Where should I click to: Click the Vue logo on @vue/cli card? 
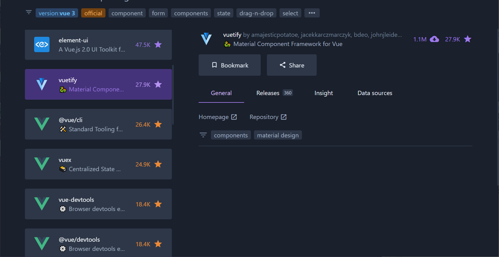click(x=42, y=124)
